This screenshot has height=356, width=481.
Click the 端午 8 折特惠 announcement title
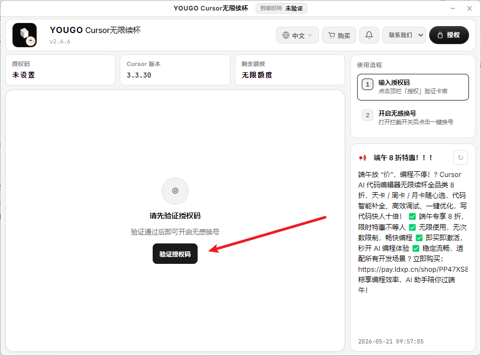[x=403, y=158]
